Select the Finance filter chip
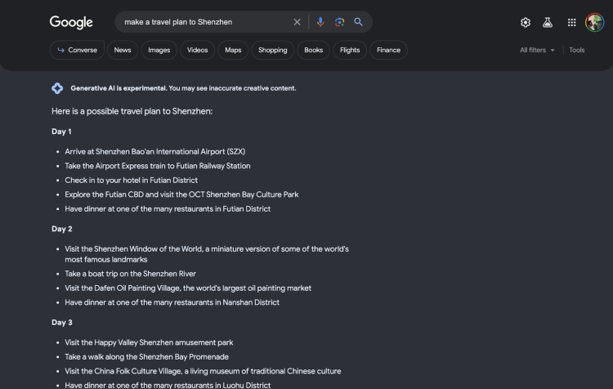Image resolution: width=613 pixels, height=389 pixels. (x=388, y=50)
